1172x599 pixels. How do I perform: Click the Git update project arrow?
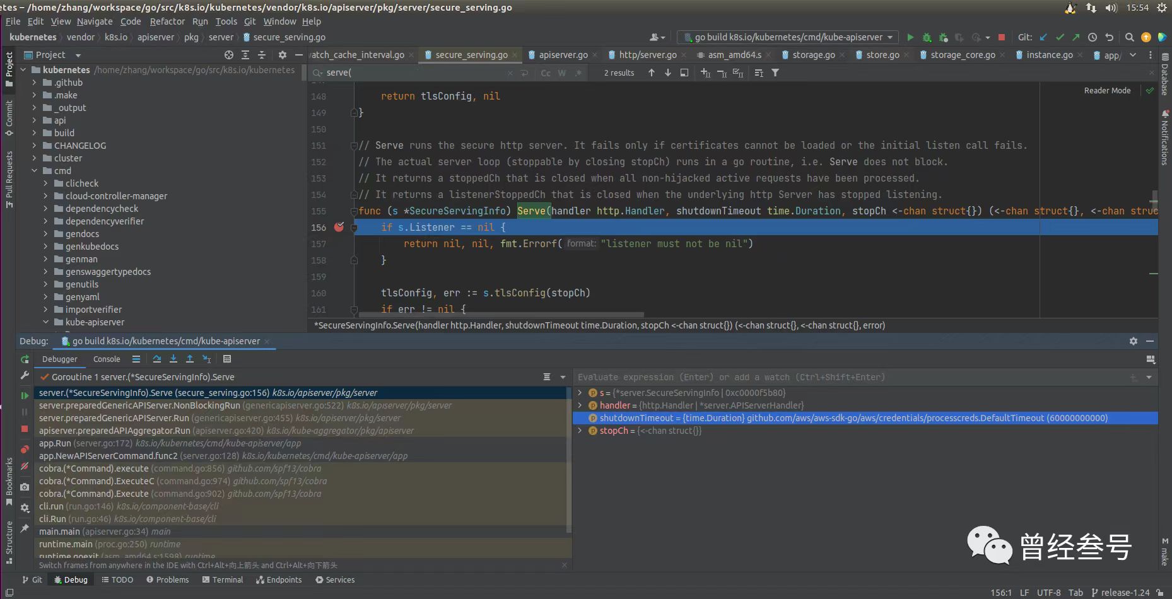(x=1043, y=37)
